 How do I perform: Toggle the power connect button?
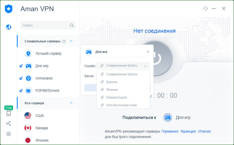click(x=163, y=58)
